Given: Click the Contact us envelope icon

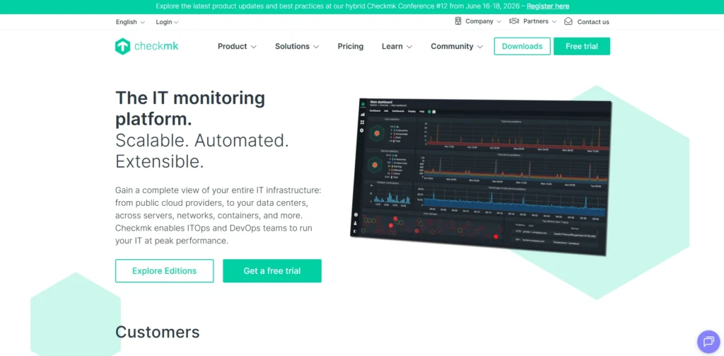Looking at the screenshot, I should (568, 21).
